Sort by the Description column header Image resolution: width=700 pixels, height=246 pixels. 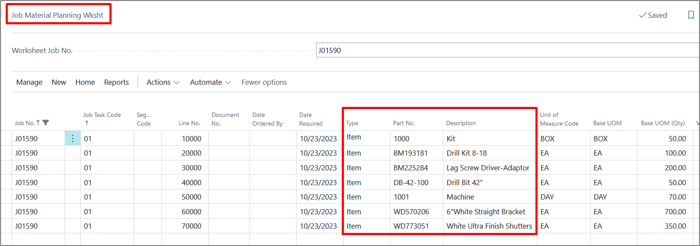tap(461, 123)
